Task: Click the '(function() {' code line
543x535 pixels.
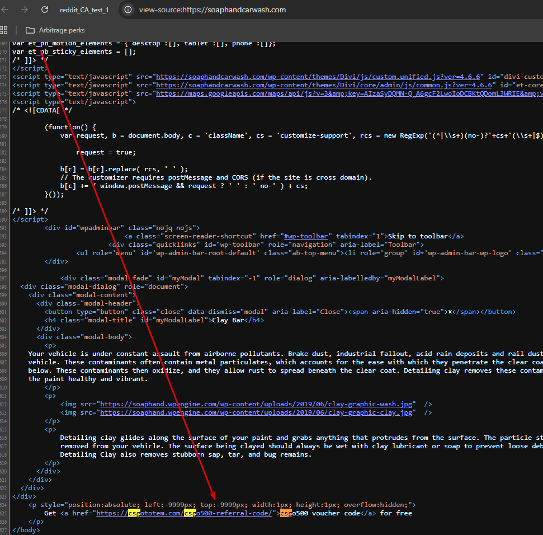Action: (x=70, y=127)
